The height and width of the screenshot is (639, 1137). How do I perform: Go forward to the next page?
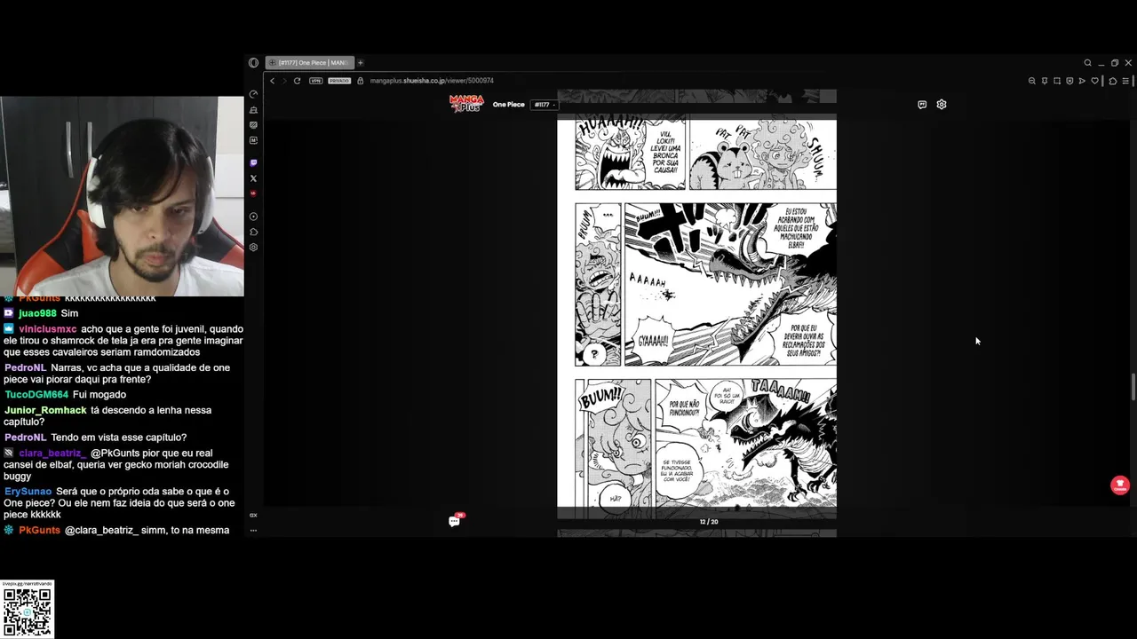(284, 81)
